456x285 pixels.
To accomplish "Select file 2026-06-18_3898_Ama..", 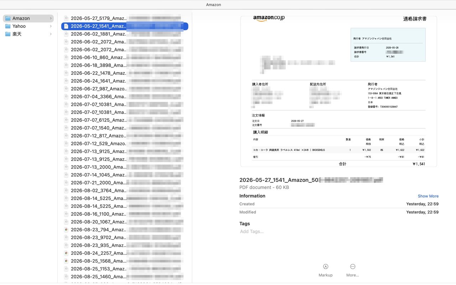I will [x=125, y=65].
